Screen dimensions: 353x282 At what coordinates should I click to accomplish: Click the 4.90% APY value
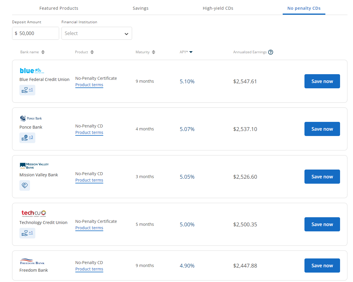[187, 266]
